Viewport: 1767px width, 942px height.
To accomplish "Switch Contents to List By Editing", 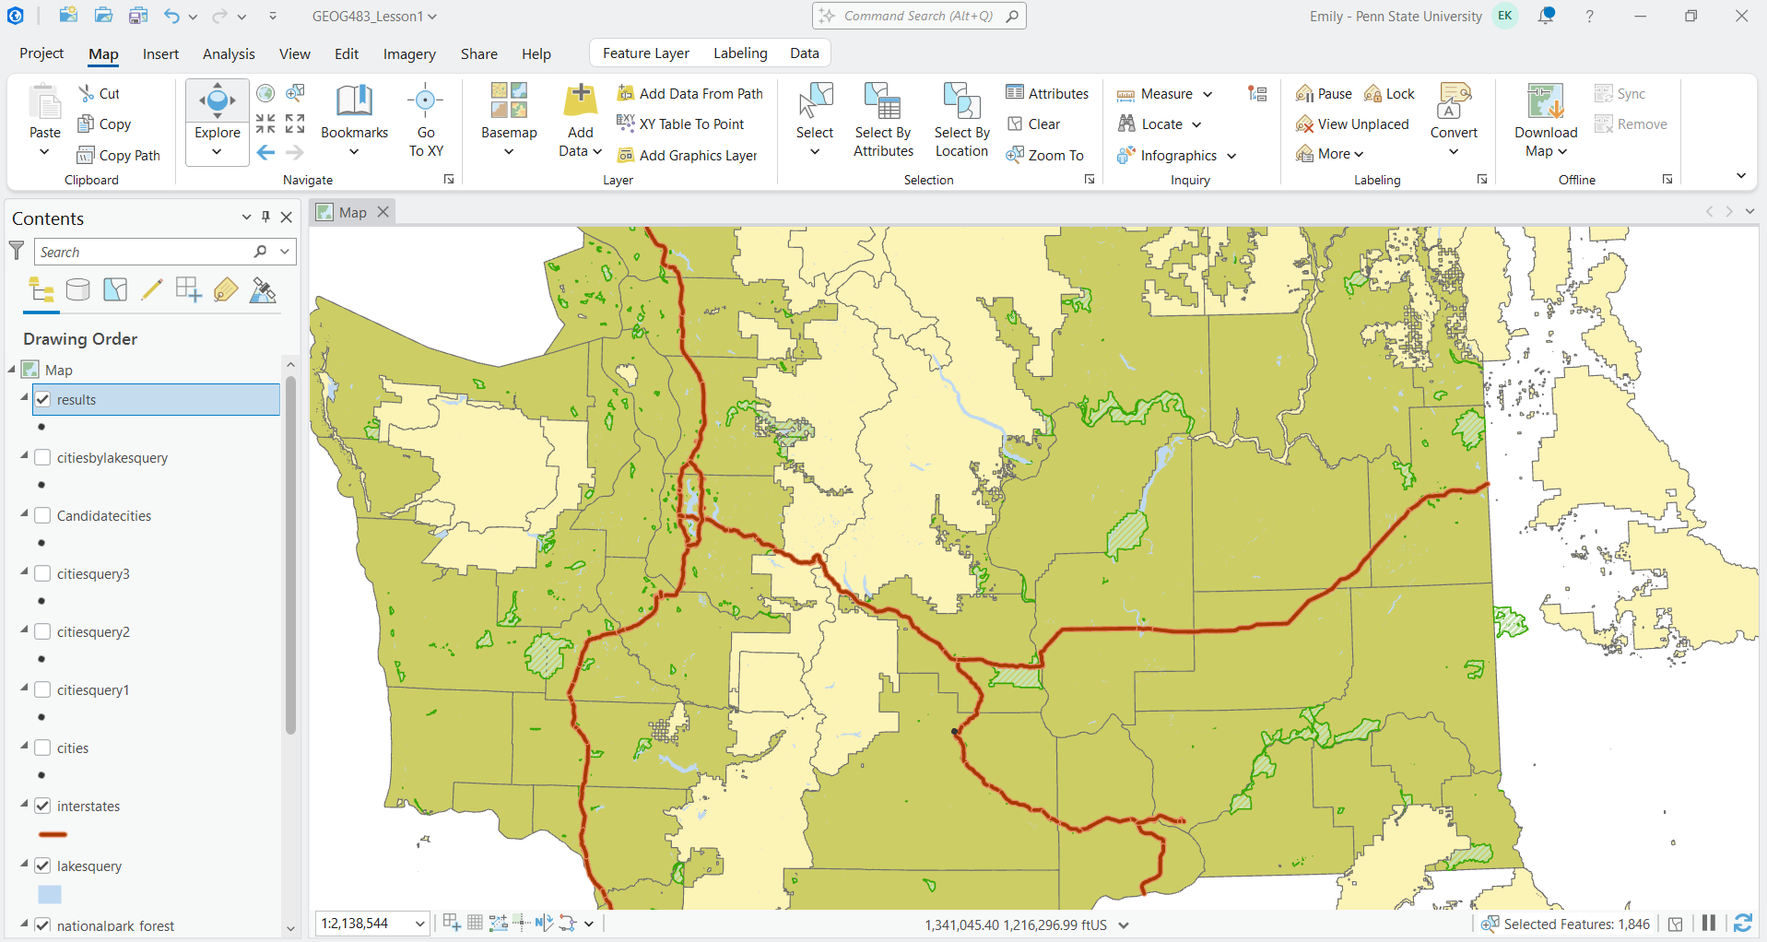I will click(152, 290).
